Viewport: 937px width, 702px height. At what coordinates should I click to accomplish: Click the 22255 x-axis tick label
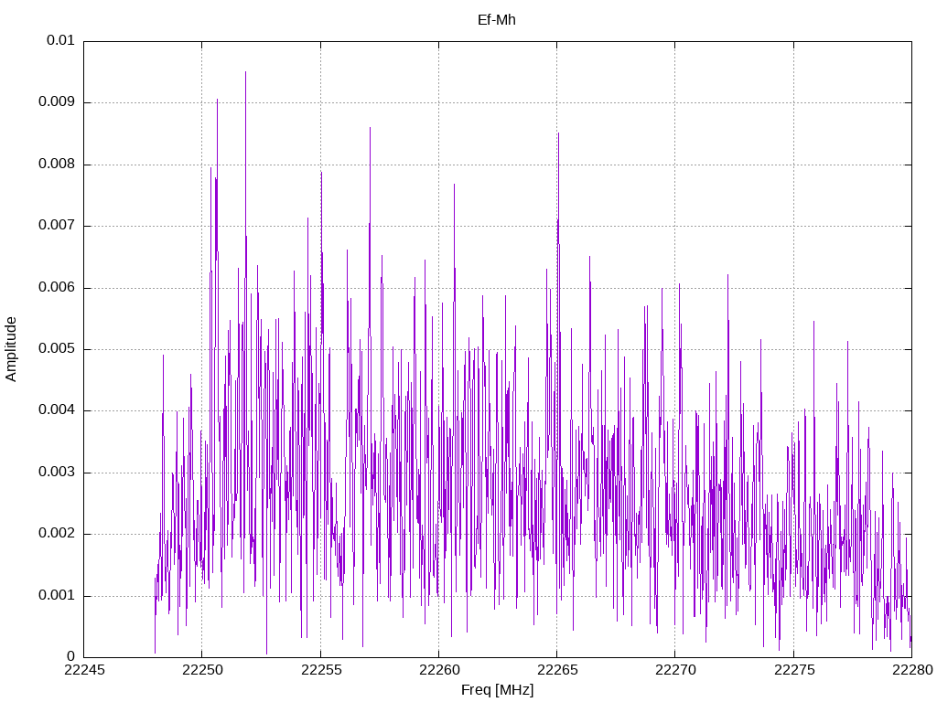coord(321,670)
